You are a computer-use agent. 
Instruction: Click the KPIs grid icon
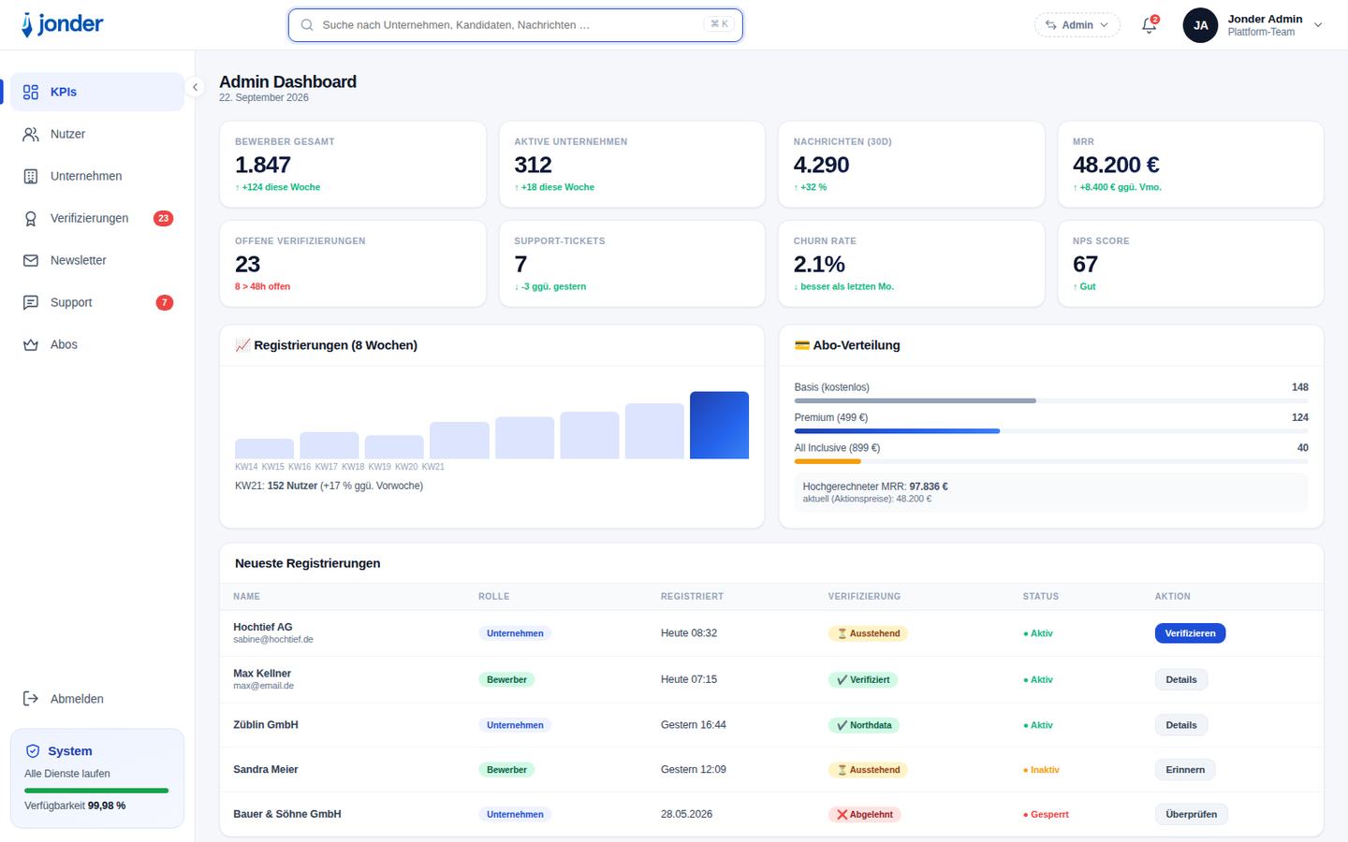click(31, 92)
